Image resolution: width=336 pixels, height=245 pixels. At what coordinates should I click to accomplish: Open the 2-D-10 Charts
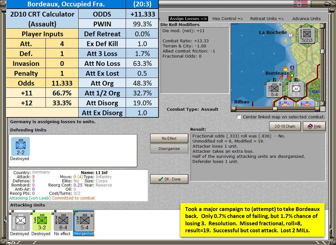(285, 126)
